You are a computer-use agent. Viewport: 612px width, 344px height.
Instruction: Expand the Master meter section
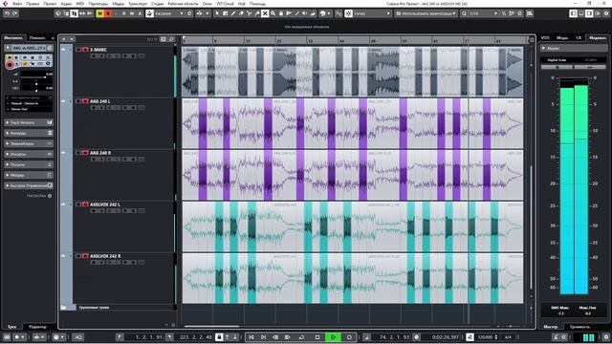[x=574, y=49]
